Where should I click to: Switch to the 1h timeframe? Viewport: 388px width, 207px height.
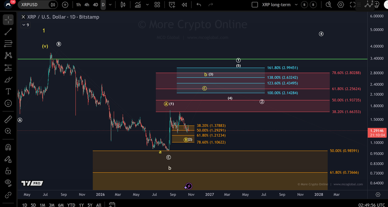(78, 5)
